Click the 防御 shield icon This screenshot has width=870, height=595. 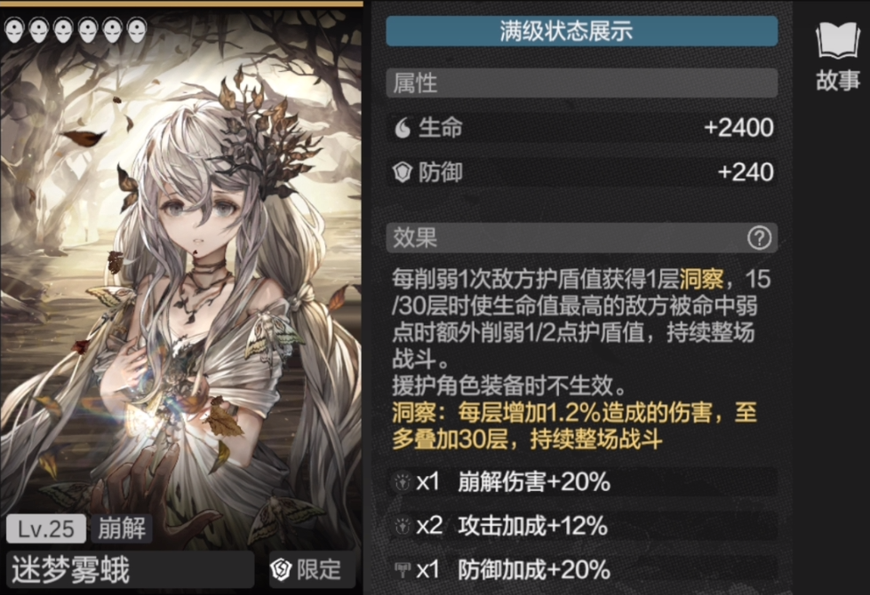(x=403, y=172)
